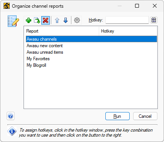The image size is (164, 142).
Task: Maximize the Organize channel reports window
Action: [x=137, y=6]
